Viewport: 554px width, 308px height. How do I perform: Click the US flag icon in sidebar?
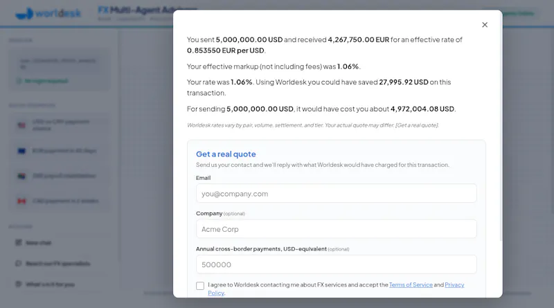pos(21,125)
